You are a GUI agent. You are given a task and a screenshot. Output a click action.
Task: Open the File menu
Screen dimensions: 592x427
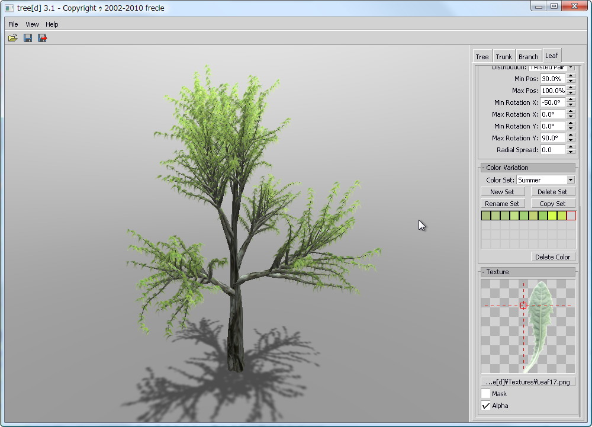pyautogui.click(x=12, y=24)
